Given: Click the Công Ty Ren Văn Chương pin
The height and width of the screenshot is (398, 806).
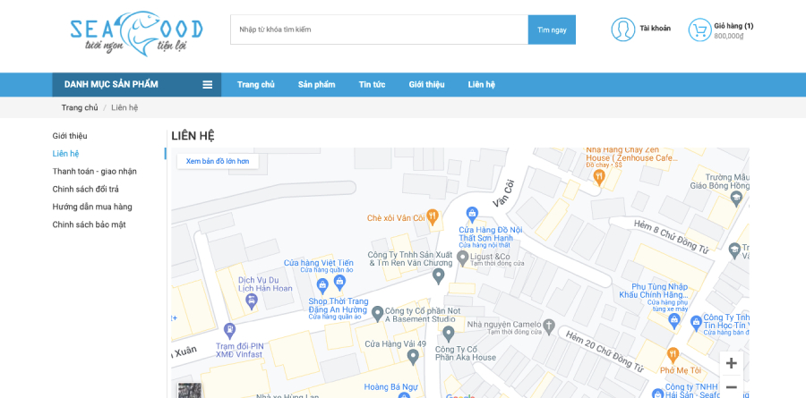Looking at the screenshot, I should coord(438,276).
